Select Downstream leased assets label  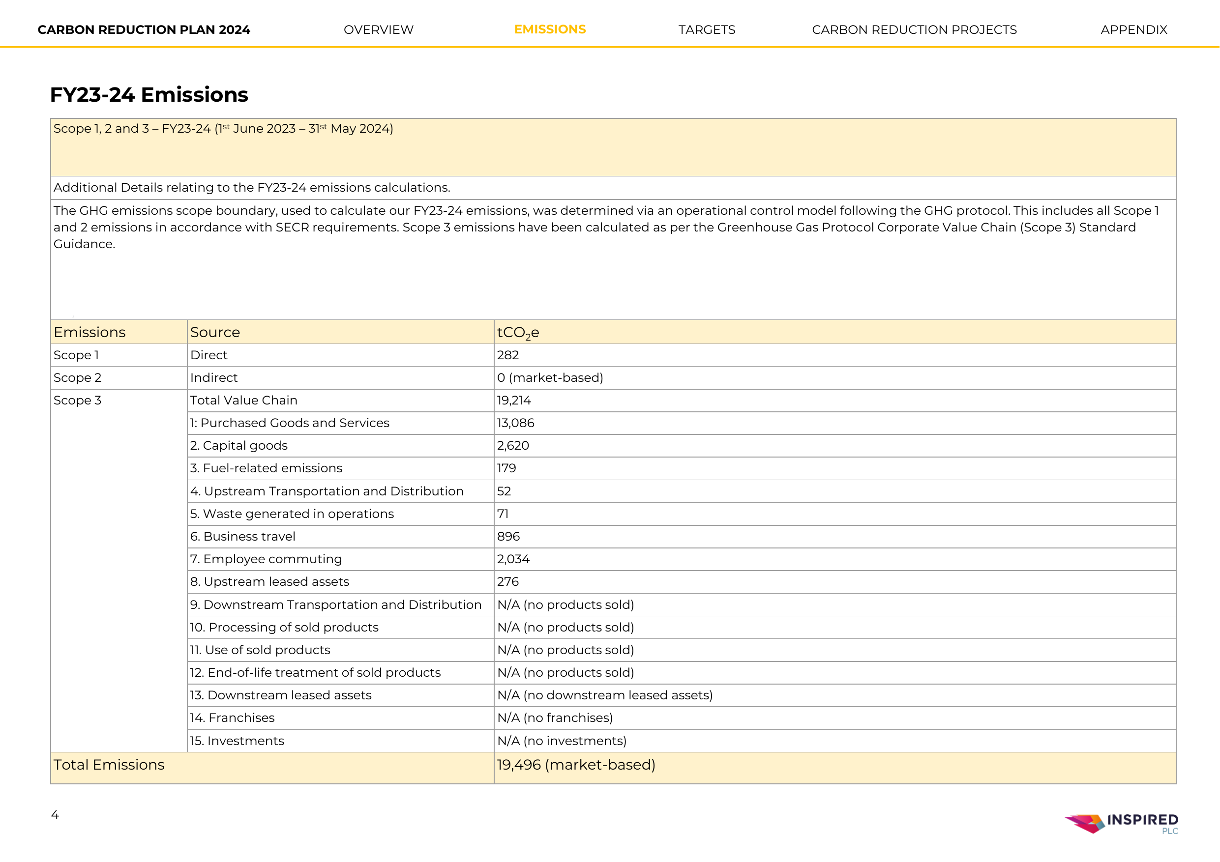[281, 695]
